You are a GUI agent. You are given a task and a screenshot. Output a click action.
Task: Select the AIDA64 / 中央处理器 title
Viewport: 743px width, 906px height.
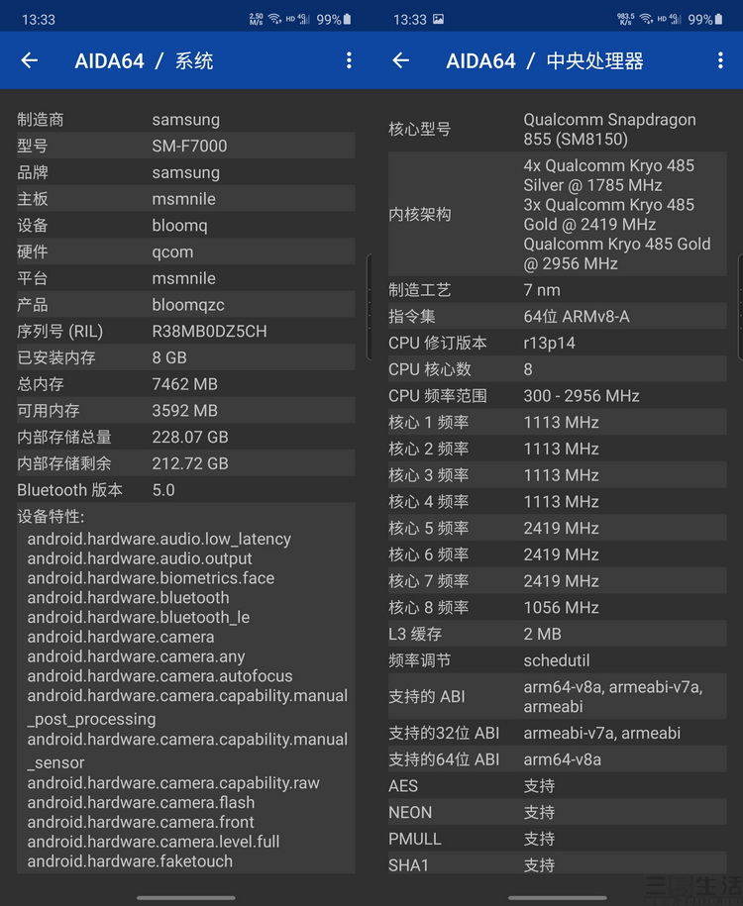click(545, 60)
